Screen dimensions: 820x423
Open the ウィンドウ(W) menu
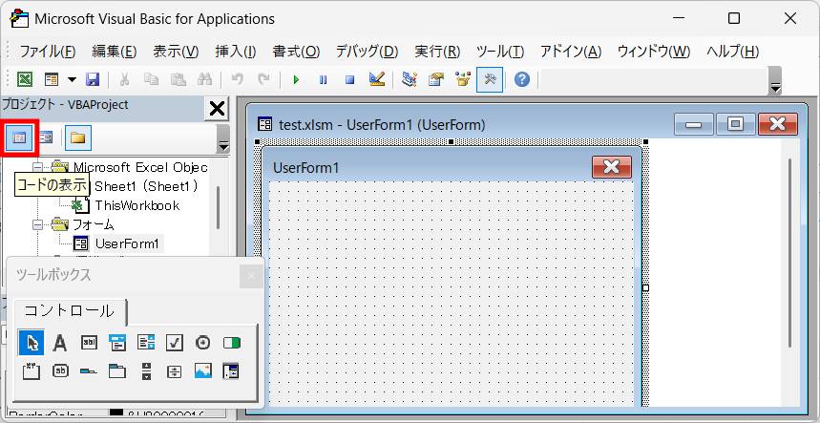(654, 52)
